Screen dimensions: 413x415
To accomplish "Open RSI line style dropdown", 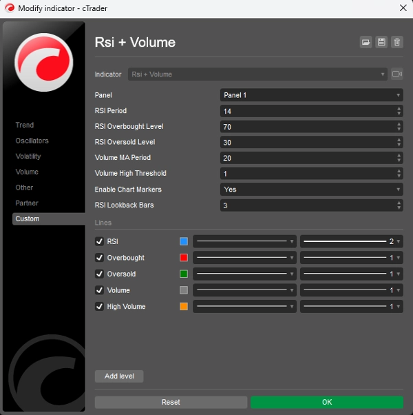I will [244, 241].
